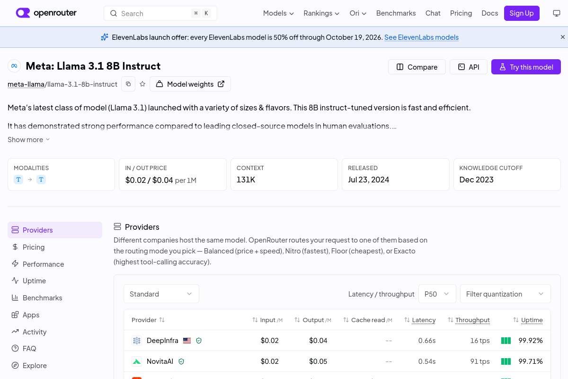The width and height of the screenshot is (568, 379).
Task: Open the Apps sidebar section
Action: pyautogui.click(x=55, y=315)
